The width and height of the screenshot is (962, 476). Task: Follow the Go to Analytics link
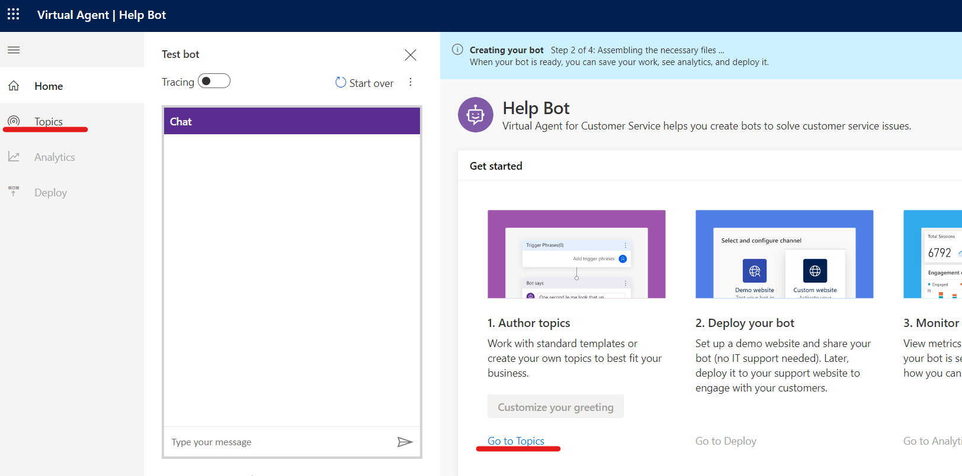[932, 441]
